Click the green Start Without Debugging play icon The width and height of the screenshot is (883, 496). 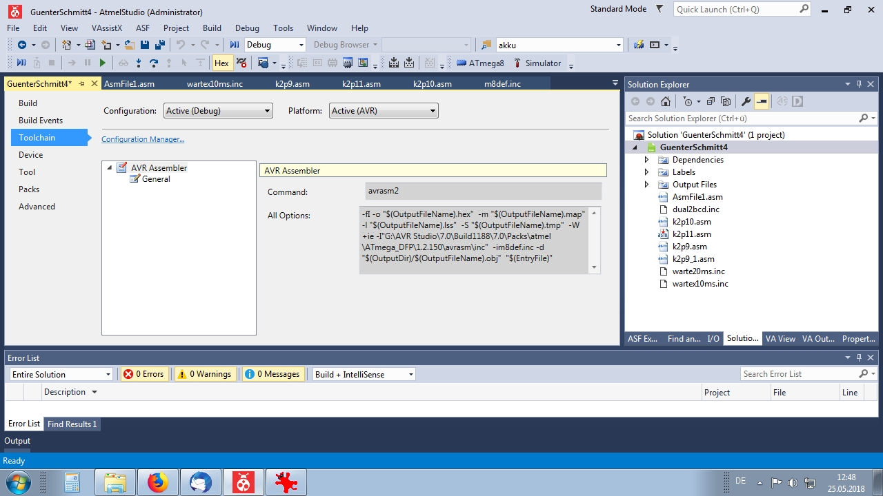103,63
